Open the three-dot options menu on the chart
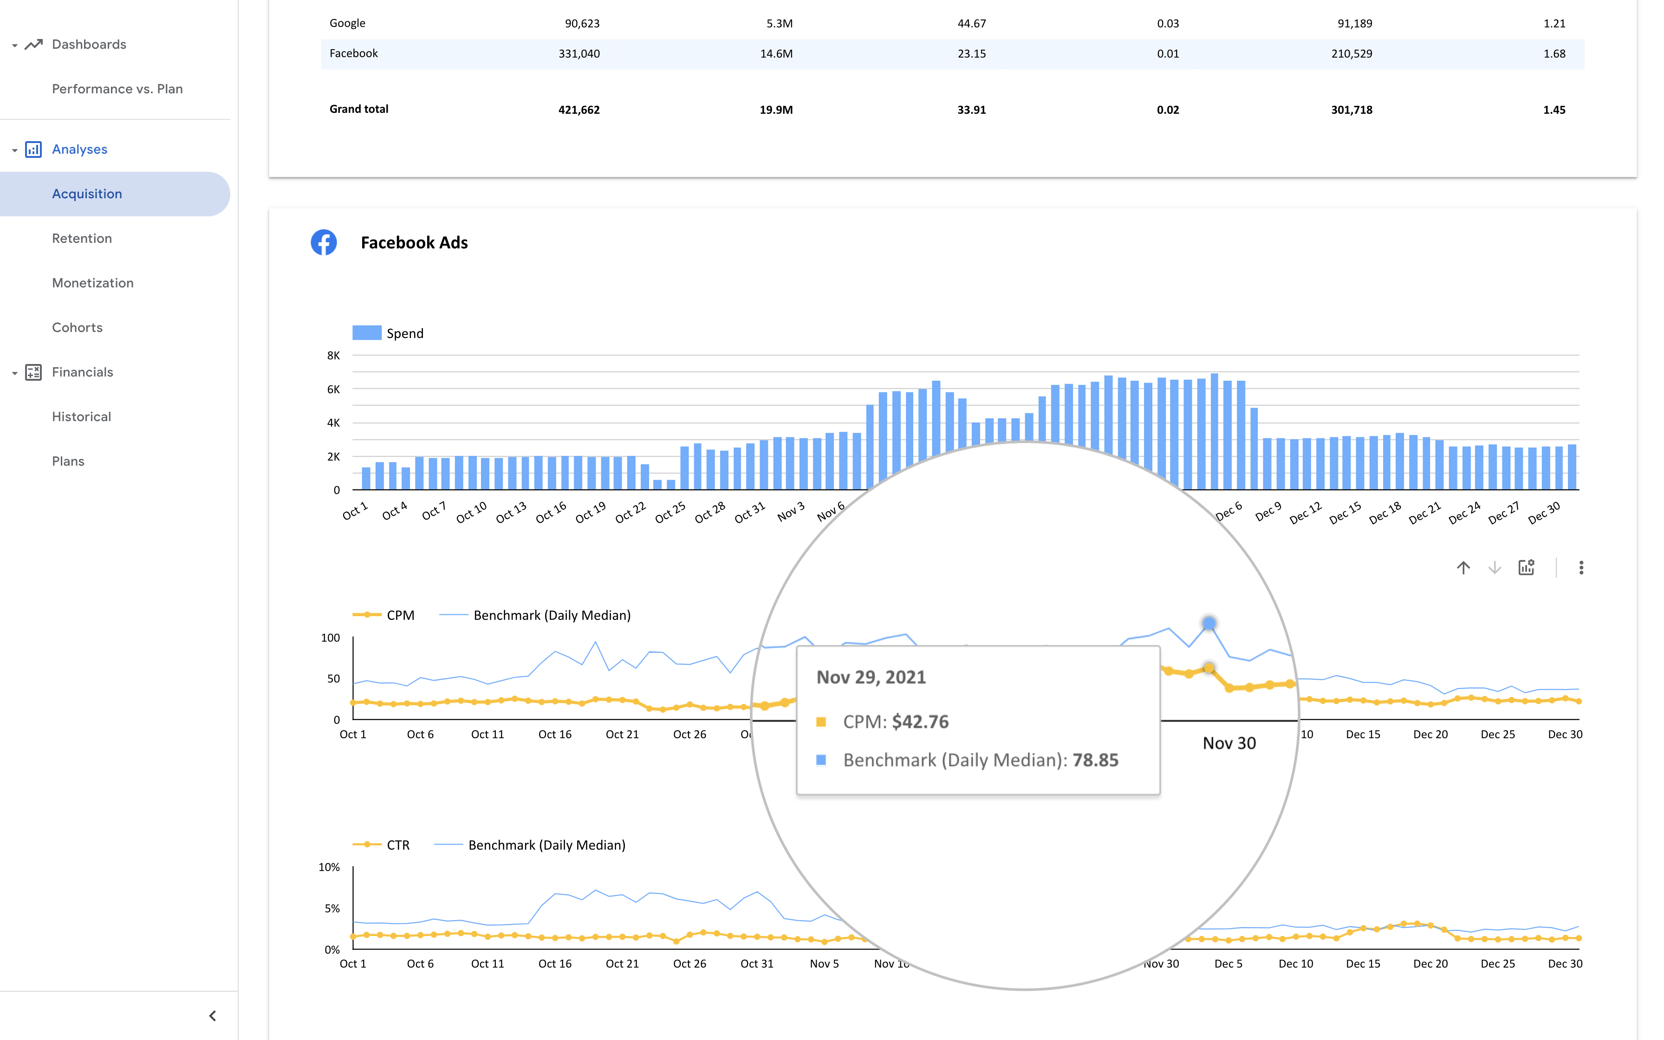Viewport: 1664px width, 1040px height. tap(1581, 567)
